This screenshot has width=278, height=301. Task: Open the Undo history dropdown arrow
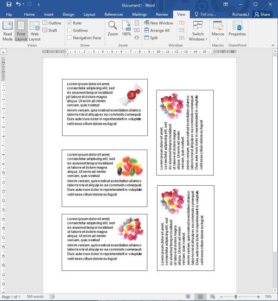click(x=23, y=4)
